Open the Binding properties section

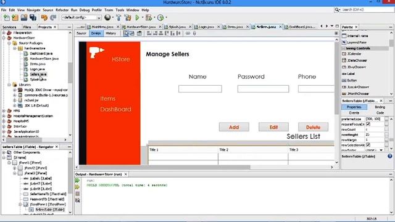pos(380,107)
